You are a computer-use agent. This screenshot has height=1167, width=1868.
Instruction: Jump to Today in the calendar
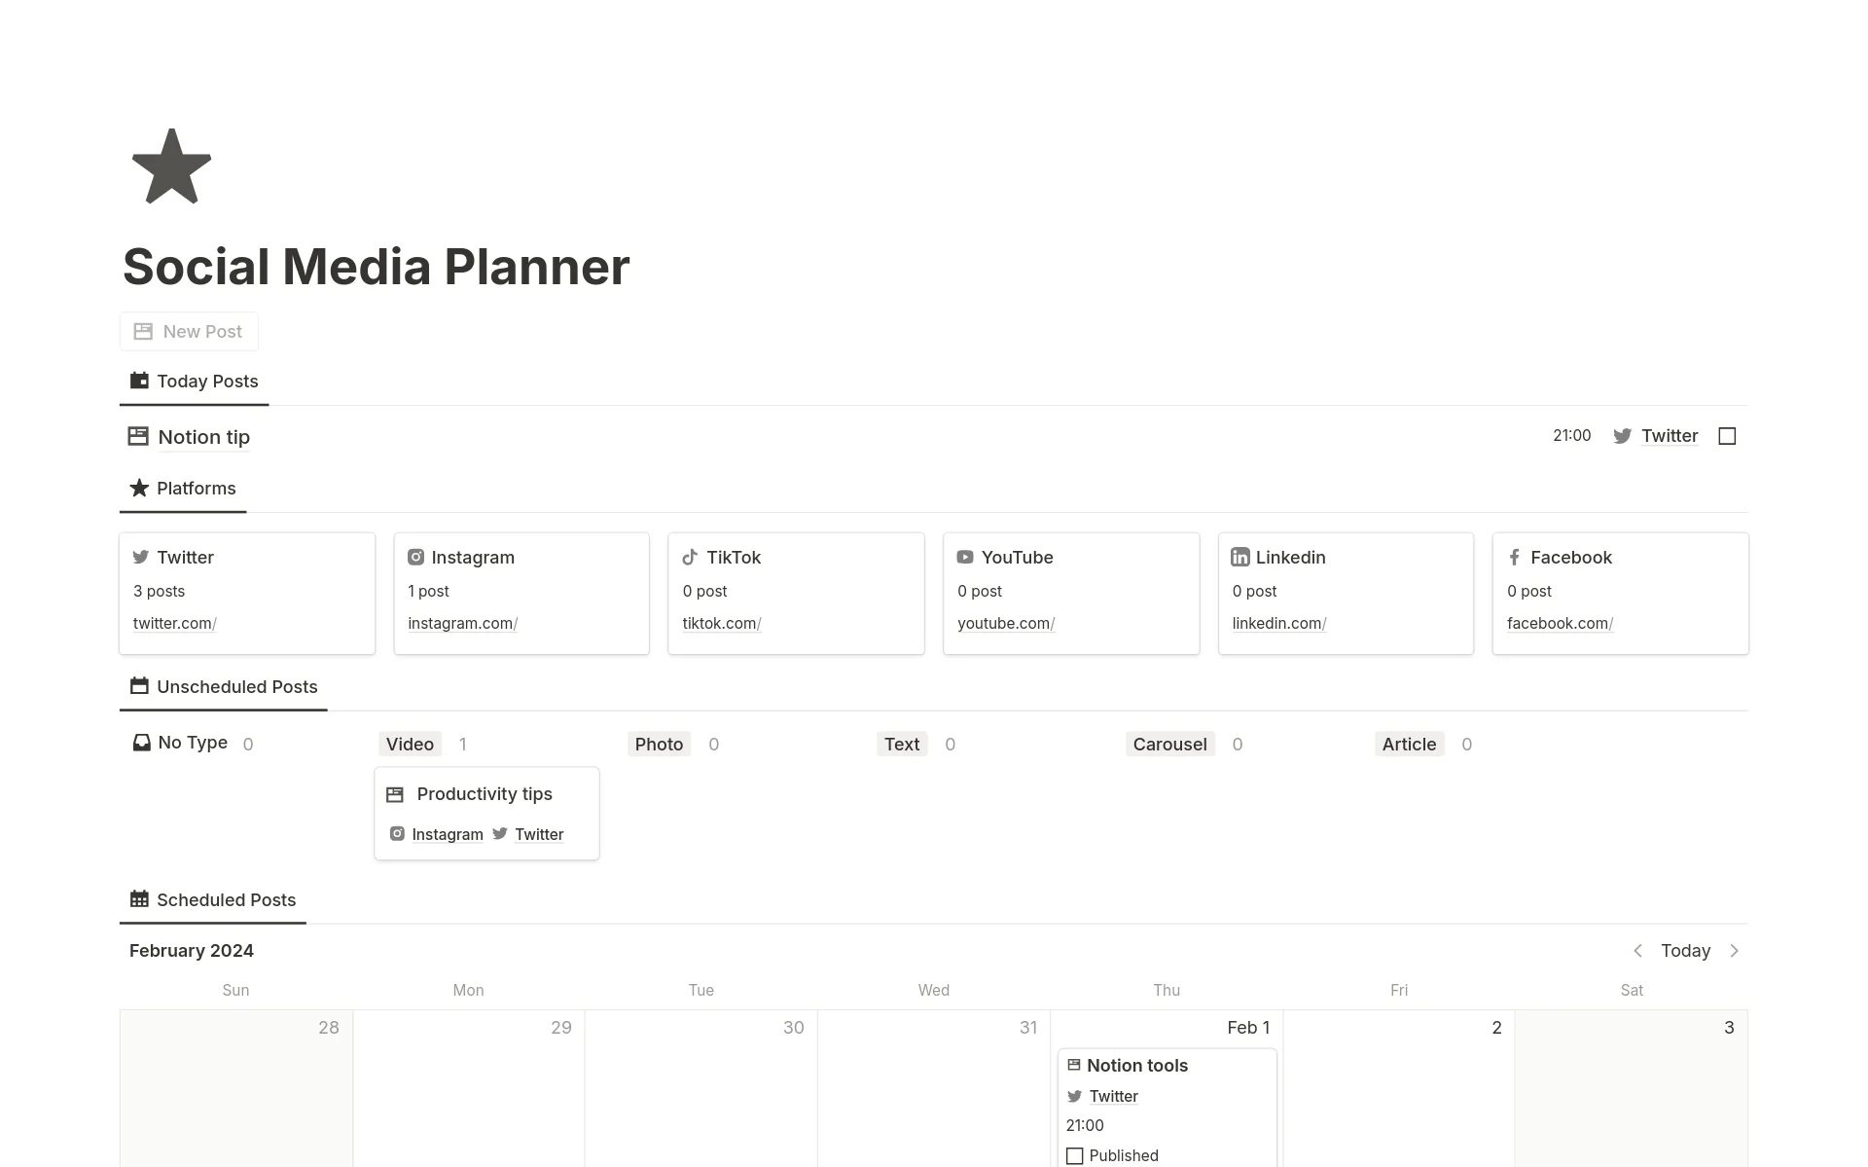pos(1685,951)
